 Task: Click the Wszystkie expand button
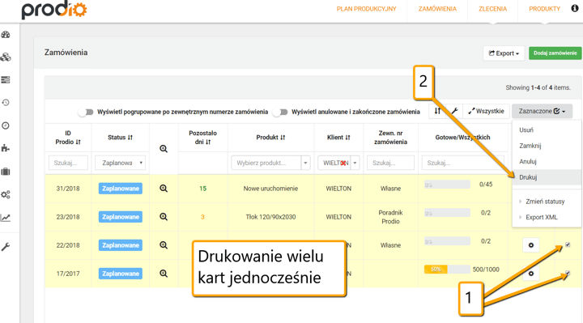coord(486,111)
